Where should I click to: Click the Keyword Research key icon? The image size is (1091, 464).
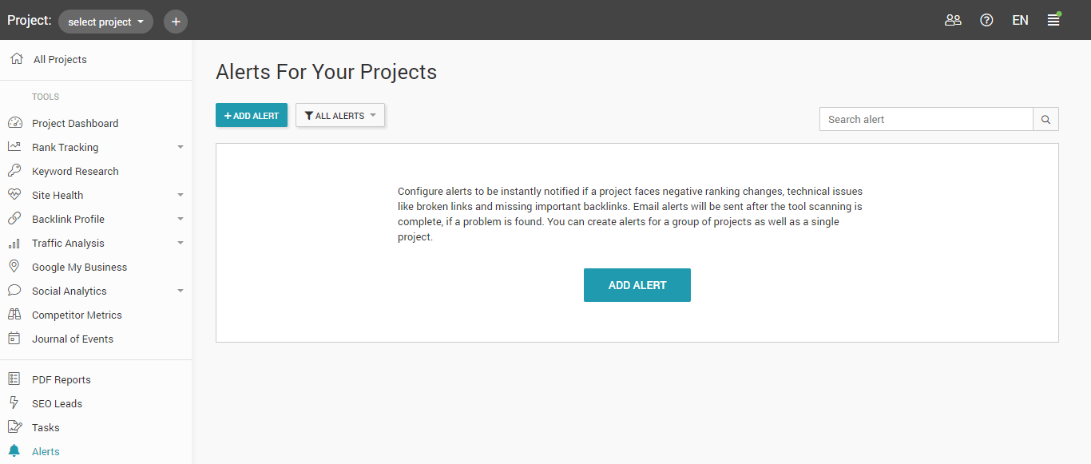[14, 171]
